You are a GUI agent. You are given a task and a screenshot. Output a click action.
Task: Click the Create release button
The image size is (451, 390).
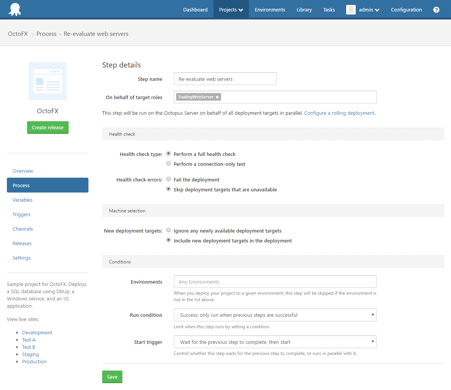[x=48, y=127]
